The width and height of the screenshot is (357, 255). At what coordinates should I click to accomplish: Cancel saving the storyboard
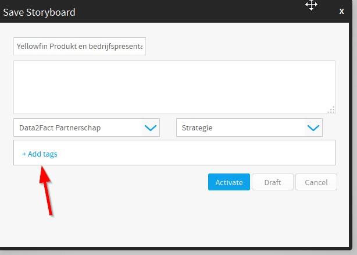[316, 182]
